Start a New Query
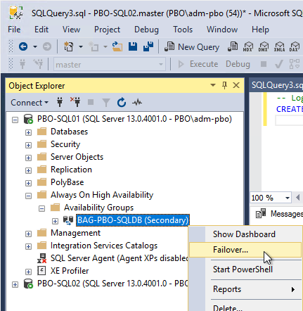303x311 pixels. [192, 47]
